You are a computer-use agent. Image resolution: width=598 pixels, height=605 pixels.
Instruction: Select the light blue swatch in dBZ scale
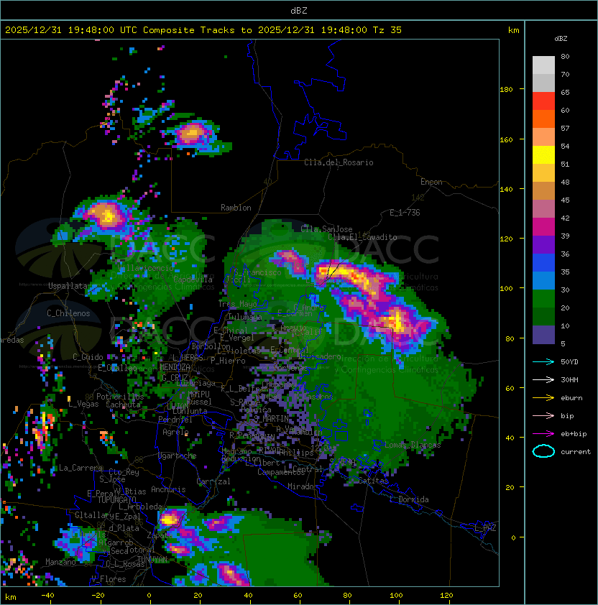tap(543, 281)
